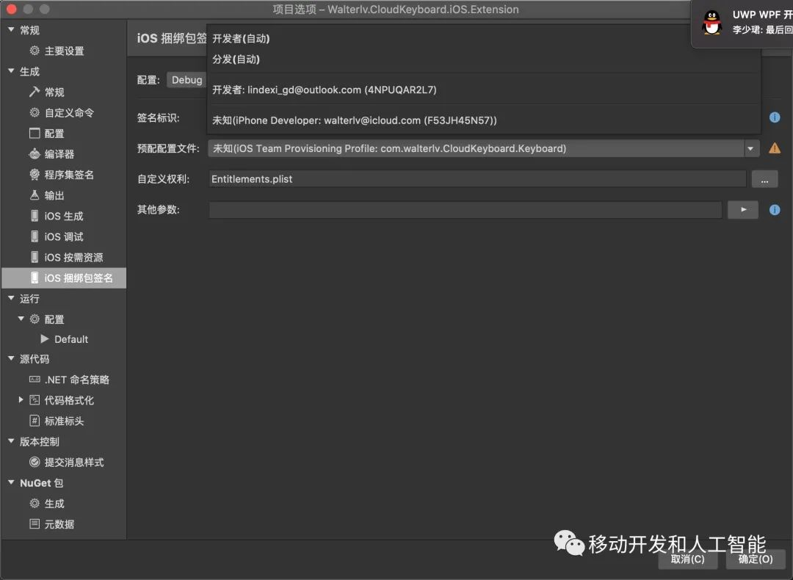This screenshot has height=580, width=793.
Task: Collapse the 配置 node under 运行
Action: click(x=21, y=319)
